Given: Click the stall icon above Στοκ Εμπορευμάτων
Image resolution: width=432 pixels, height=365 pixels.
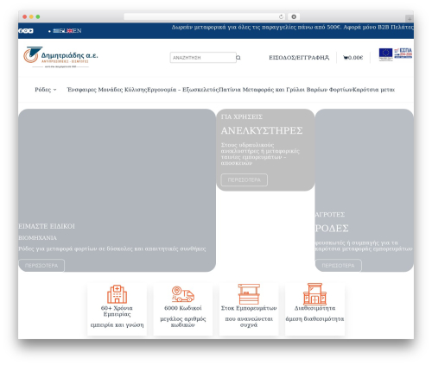Looking at the screenshot, I should click(x=249, y=294).
